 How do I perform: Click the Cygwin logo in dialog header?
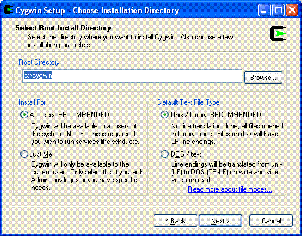tap(278, 33)
